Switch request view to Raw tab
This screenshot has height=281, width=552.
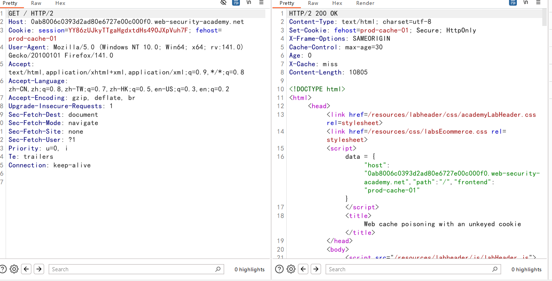pyautogui.click(x=36, y=3)
